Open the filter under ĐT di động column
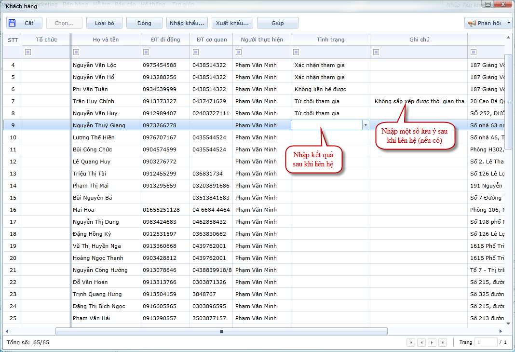The width and height of the screenshot is (515, 352). coord(146,52)
